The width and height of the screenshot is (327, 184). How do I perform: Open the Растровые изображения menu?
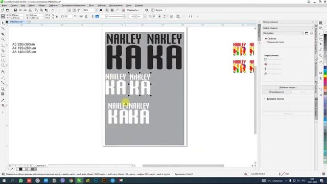coord(73,6)
